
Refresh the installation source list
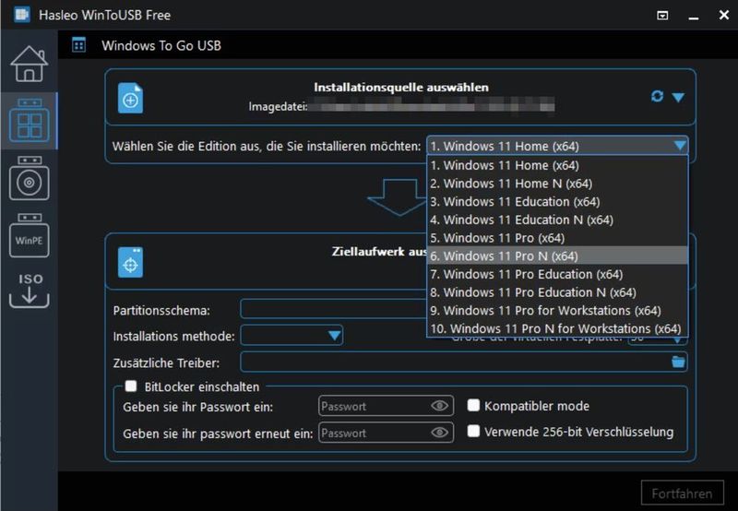click(657, 97)
